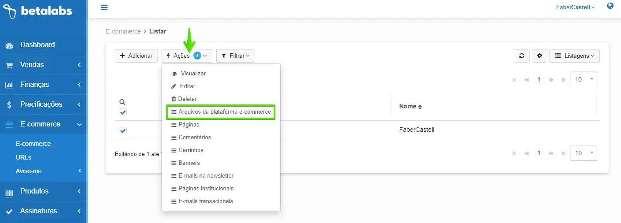
Task: Click the refresh list icon button
Action: pyautogui.click(x=522, y=56)
